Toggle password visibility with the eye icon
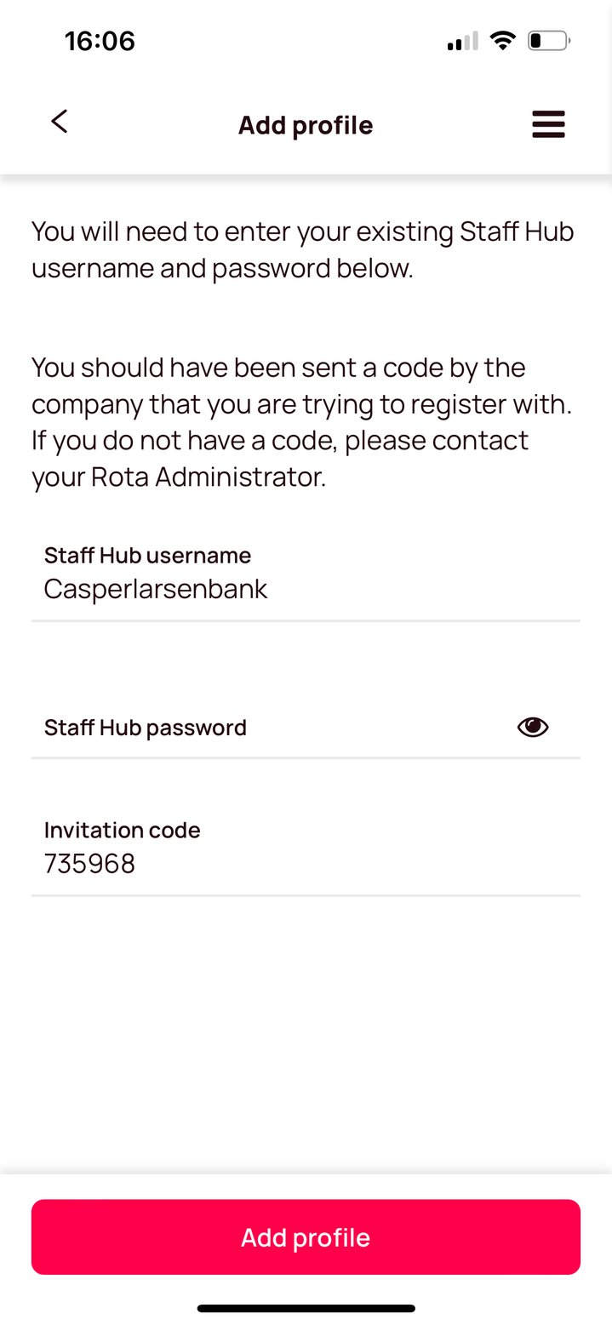The height and width of the screenshot is (1325, 612). click(x=532, y=726)
